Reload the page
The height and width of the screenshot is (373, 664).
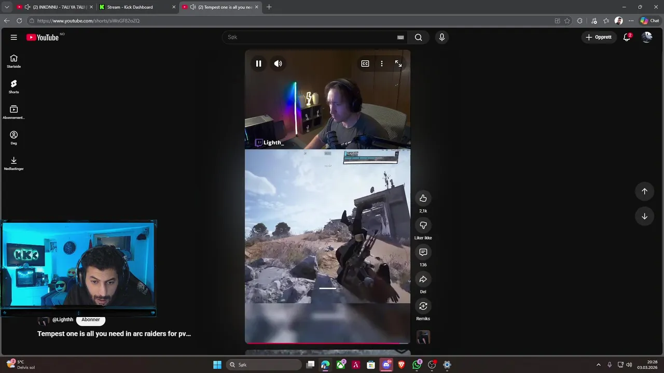point(19,21)
